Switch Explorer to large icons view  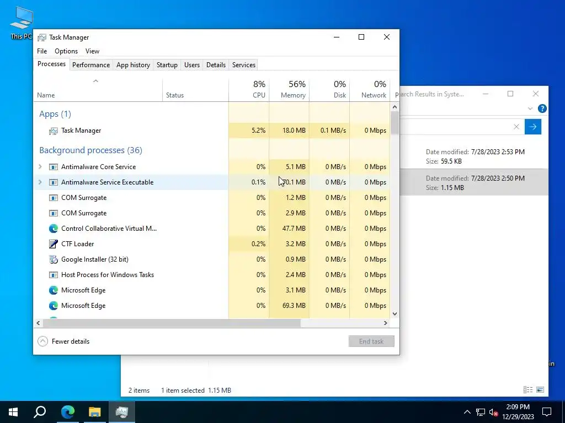tap(540, 390)
